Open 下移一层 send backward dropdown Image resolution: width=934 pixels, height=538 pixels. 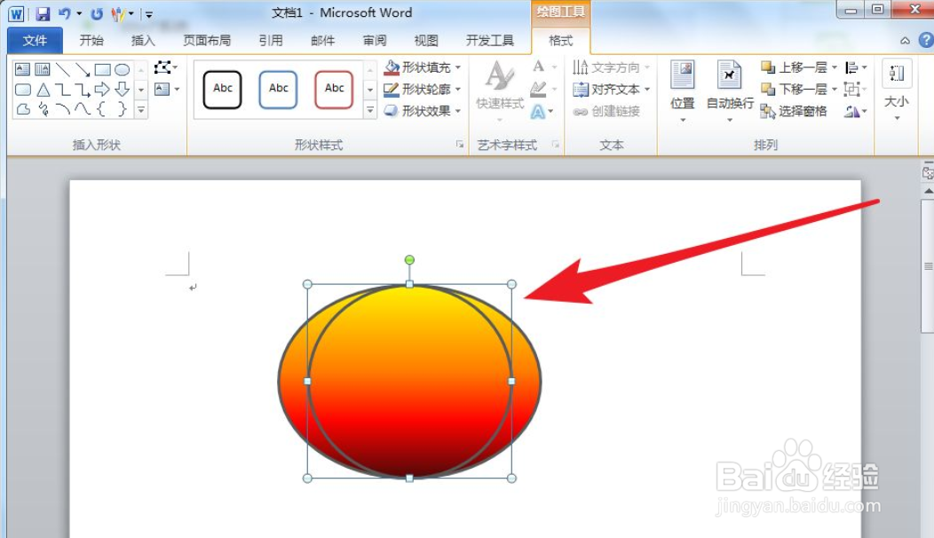pos(799,90)
